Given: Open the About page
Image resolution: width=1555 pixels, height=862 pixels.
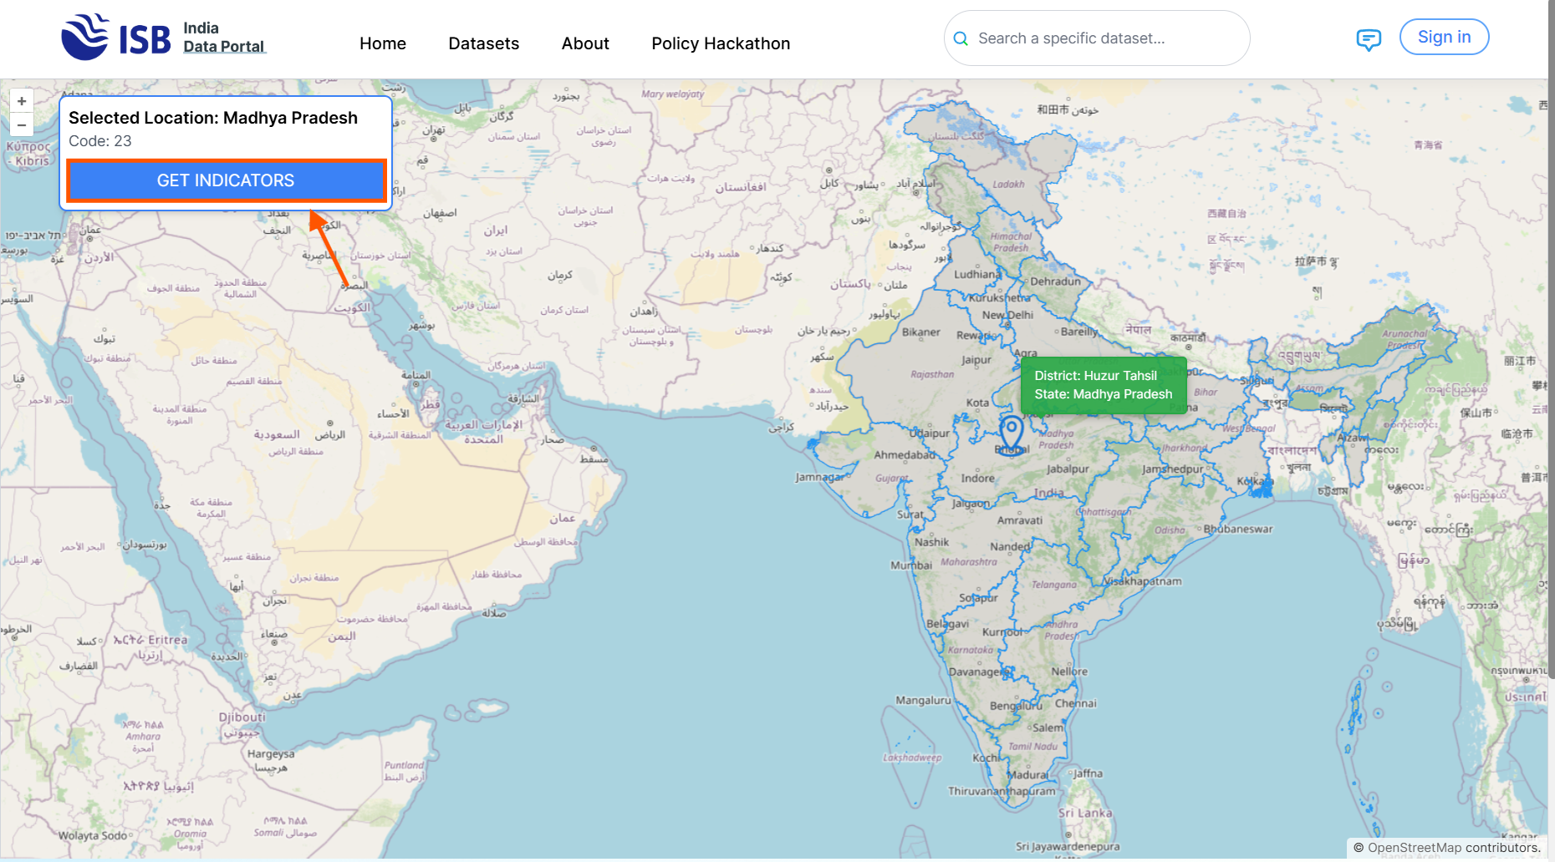Looking at the screenshot, I should pos(584,43).
